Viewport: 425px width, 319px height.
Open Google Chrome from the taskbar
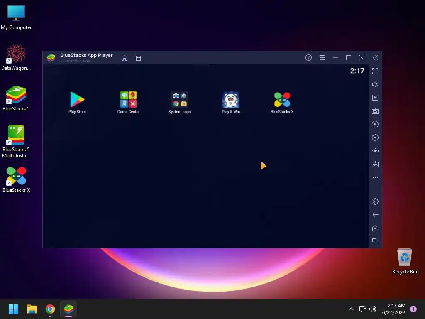coord(50,309)
